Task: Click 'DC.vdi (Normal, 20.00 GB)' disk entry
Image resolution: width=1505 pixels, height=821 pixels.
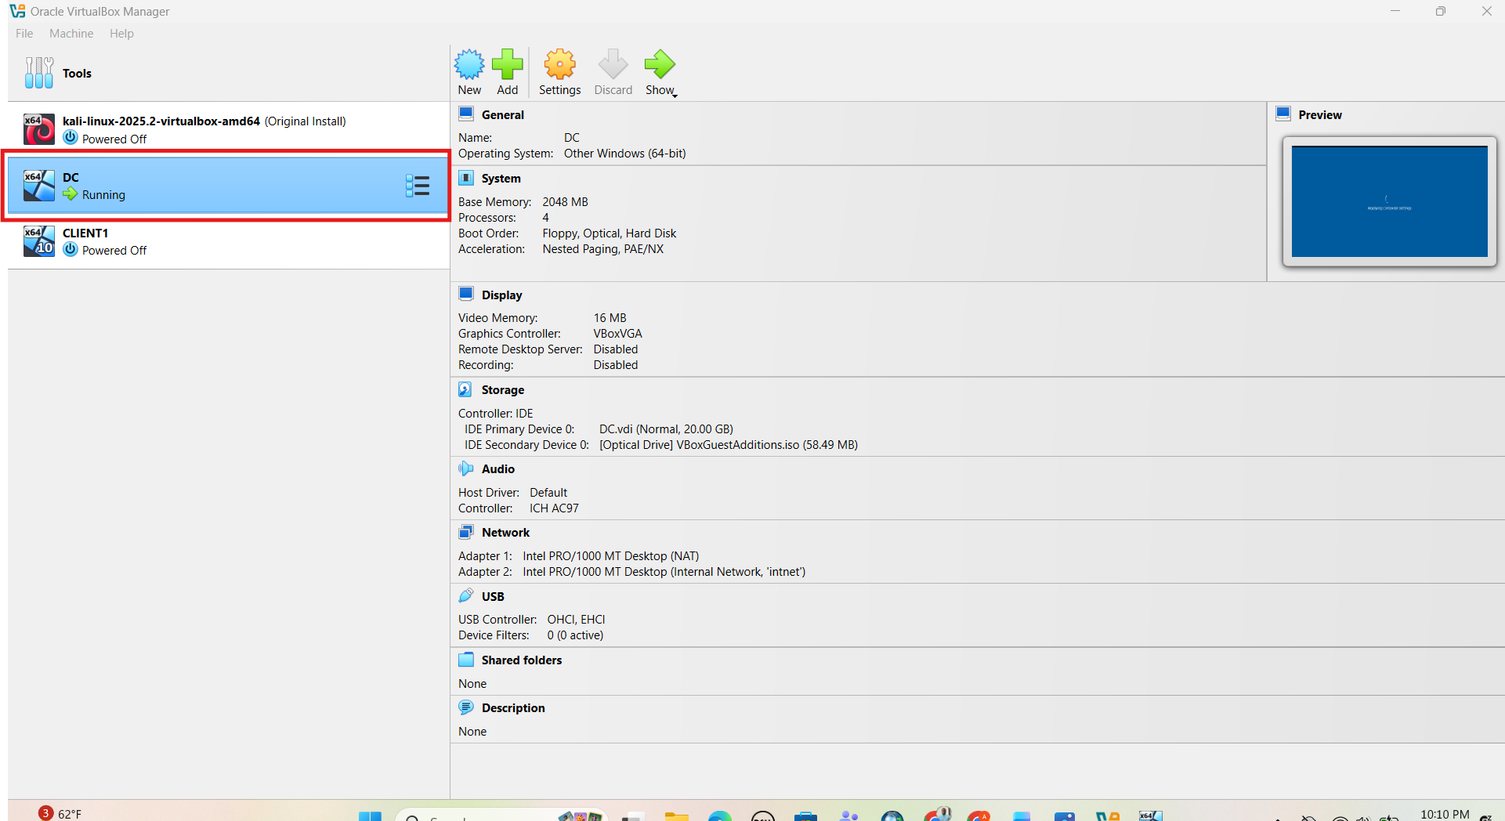Action: (666, 429)
